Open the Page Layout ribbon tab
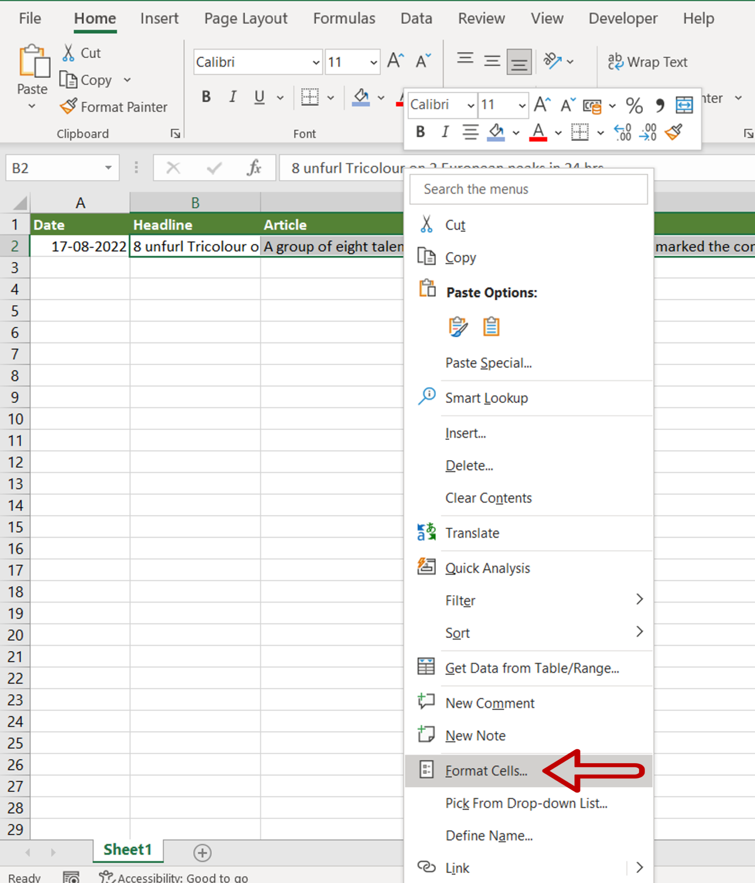The width and height of the screenshot is (755, 883). click(x=245, y=18)
